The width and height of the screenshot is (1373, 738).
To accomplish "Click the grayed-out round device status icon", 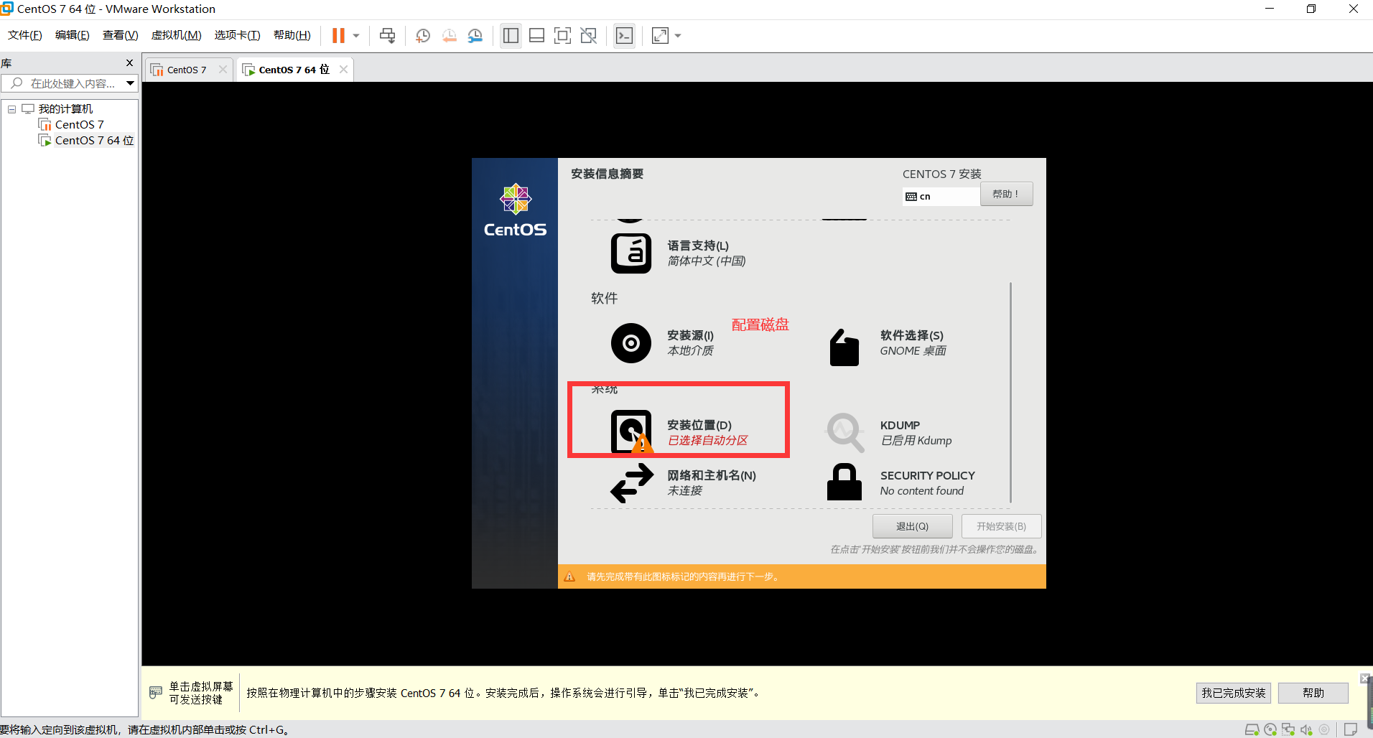I will click(1324, 729).
